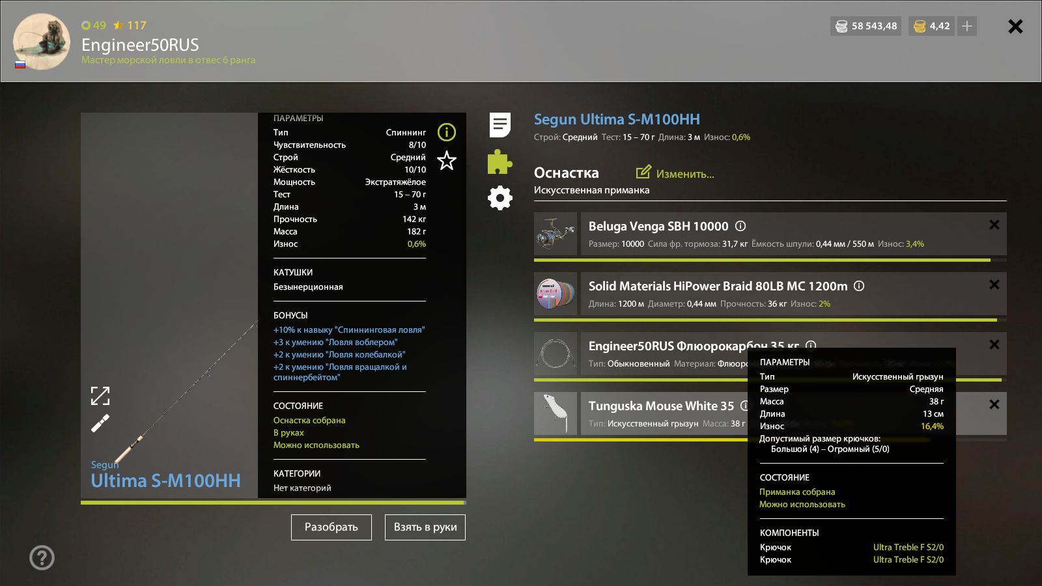Open the rod info circle icon
Screen dimensions: 1042x586
point(447,132)
